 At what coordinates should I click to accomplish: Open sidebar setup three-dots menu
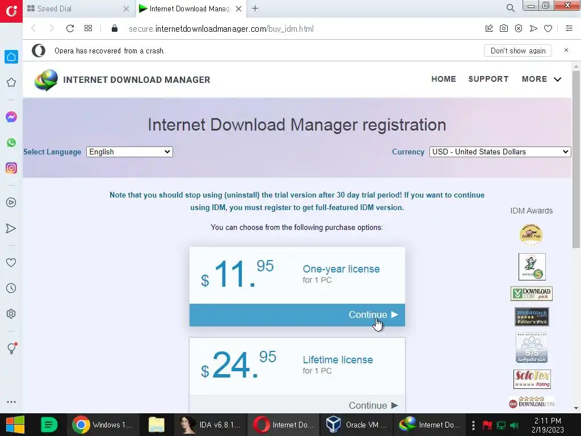point(11,402)
